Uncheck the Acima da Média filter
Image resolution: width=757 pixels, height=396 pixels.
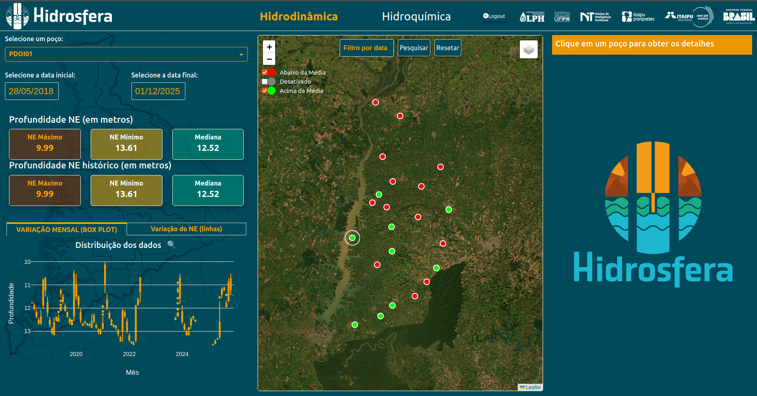pos(265,91)
